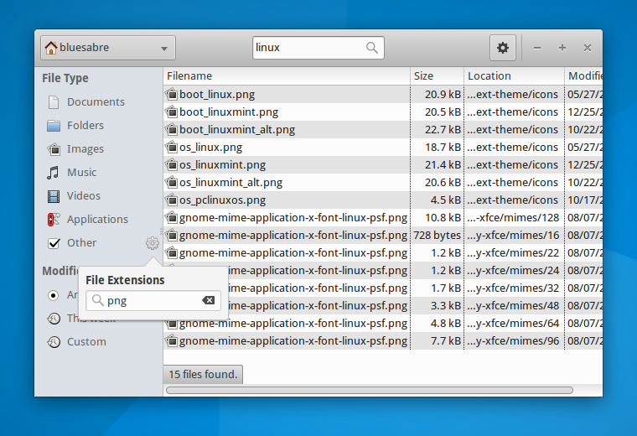Click the image icon of os_linux.png
This screenshot has width=637, height=436.
click(x=172, y=147)
